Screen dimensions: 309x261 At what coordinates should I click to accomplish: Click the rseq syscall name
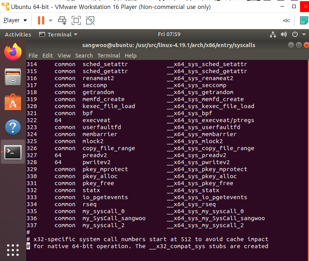pyautogui.click(x=90, y=204)
